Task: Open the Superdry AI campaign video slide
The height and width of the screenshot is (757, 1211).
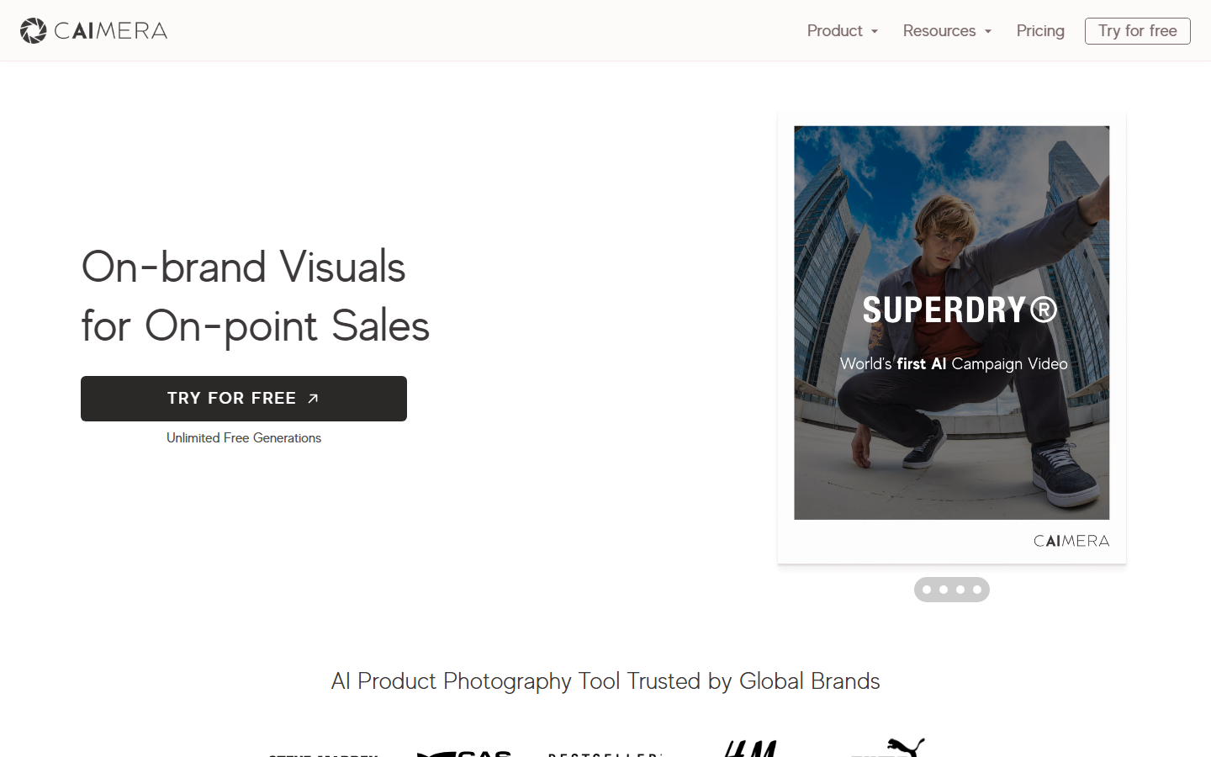Action: [951, 323]
